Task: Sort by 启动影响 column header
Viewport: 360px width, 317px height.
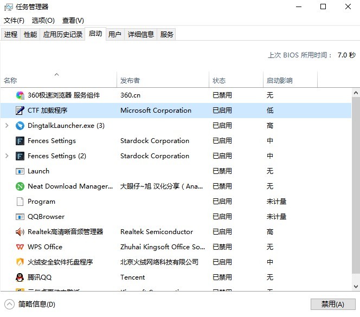Action: pyautogui.click(x=290, y=80)
